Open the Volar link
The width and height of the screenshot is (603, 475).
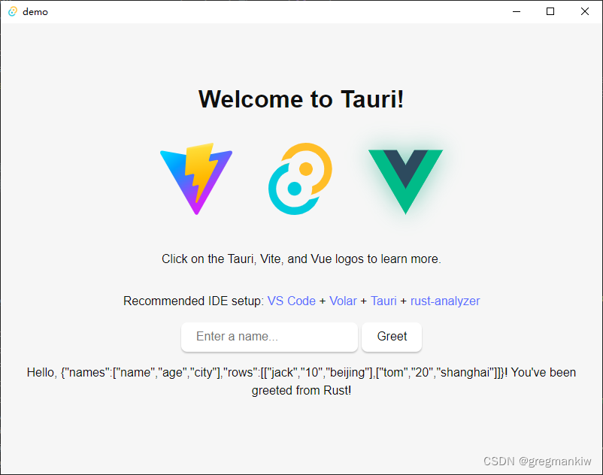coord(343,301)
